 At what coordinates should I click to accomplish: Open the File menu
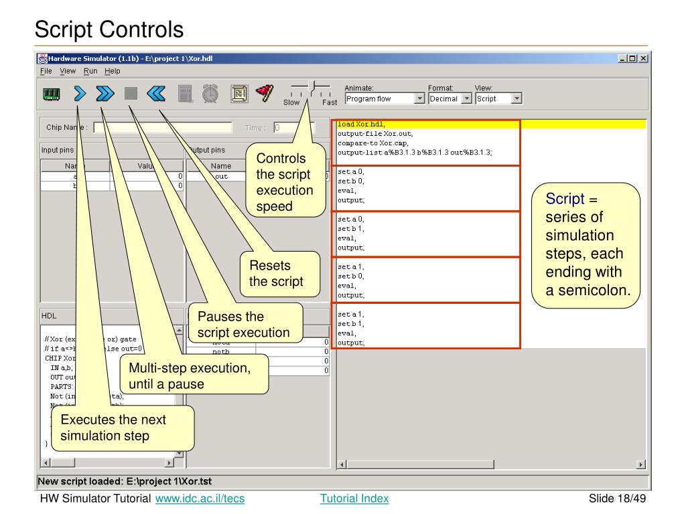[46, 71]
